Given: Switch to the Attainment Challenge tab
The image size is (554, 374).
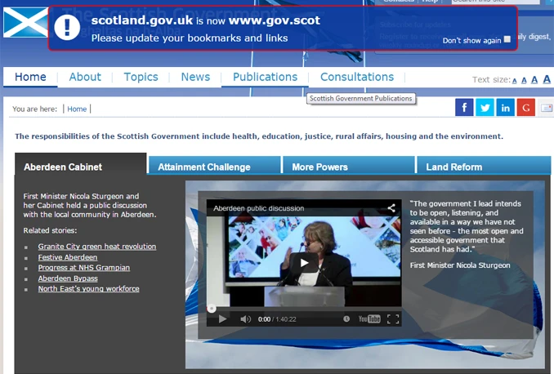Looking at the screenshot, I should click(x=214, y=167).
